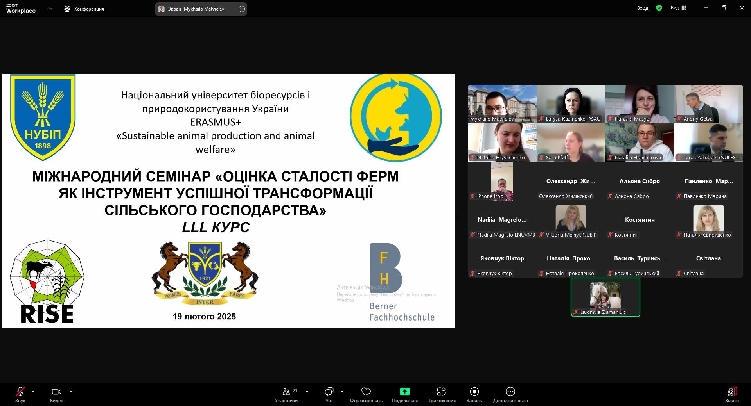Select Taras Yakubets (NULES) video tile
The image size is (751, 406).
point(709,142)
